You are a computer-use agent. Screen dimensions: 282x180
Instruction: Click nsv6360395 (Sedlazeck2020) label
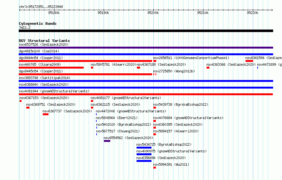click(x=178, y=124)
